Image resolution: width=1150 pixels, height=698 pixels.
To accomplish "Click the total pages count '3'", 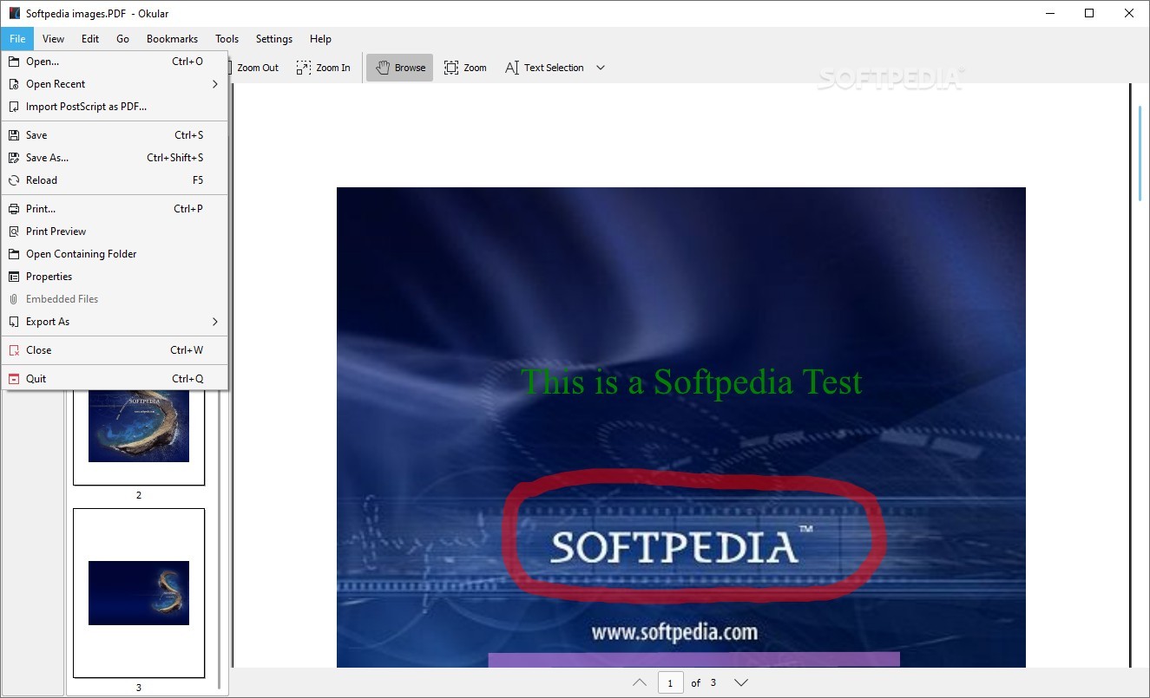I will pos(713,683).
